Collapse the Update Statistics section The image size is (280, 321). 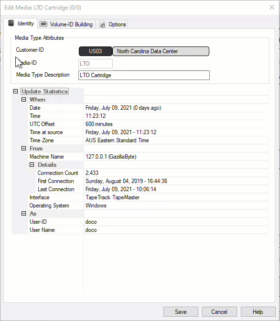[15, 92]
